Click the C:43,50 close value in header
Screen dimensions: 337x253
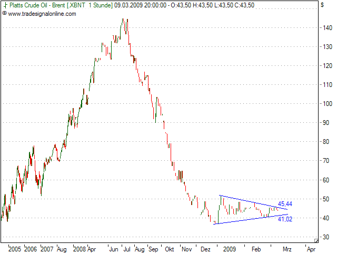click(x=244, y=5)
